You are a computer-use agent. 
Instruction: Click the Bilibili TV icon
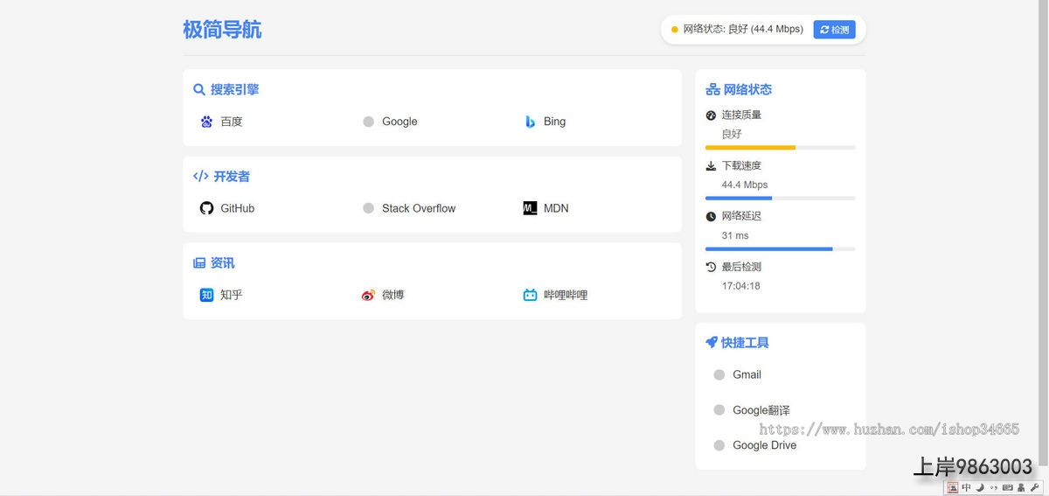coord(530,295)
